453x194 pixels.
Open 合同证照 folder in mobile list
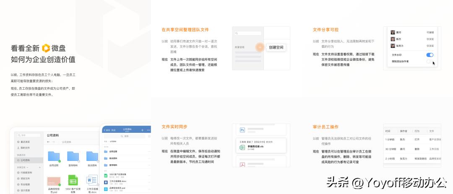tap(127, 151)
